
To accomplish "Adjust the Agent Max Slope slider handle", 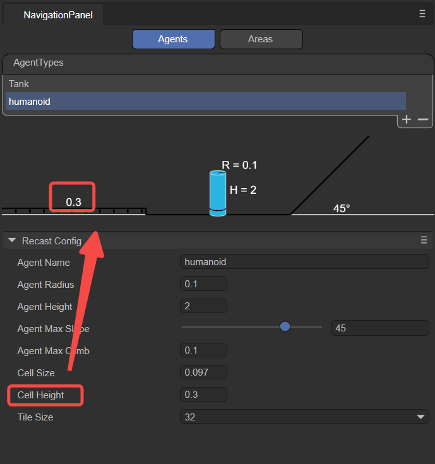I will 285,327.
